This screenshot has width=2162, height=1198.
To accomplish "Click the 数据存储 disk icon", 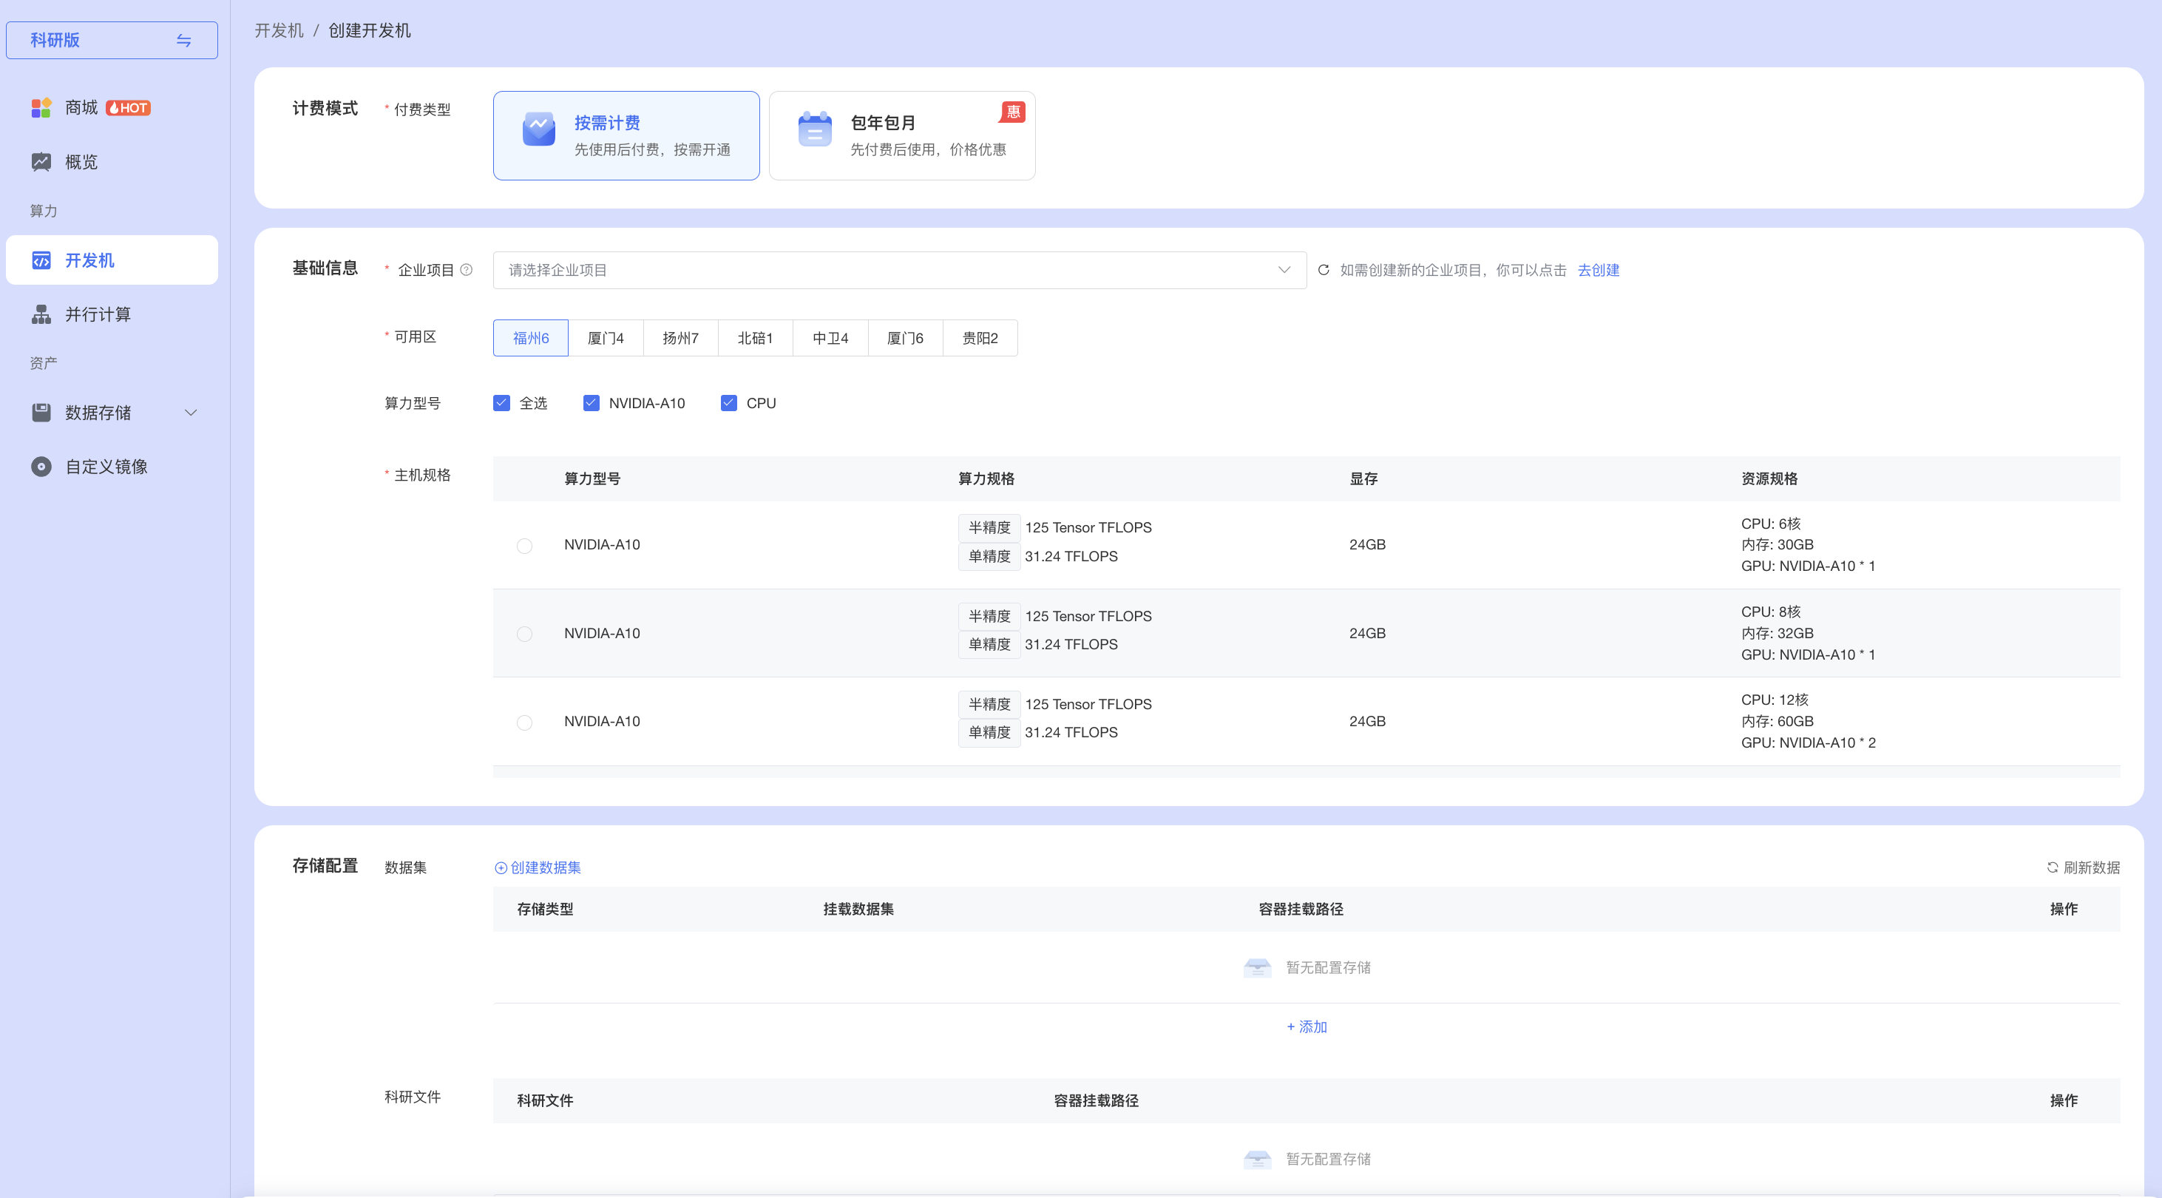I will coord(41,412).
